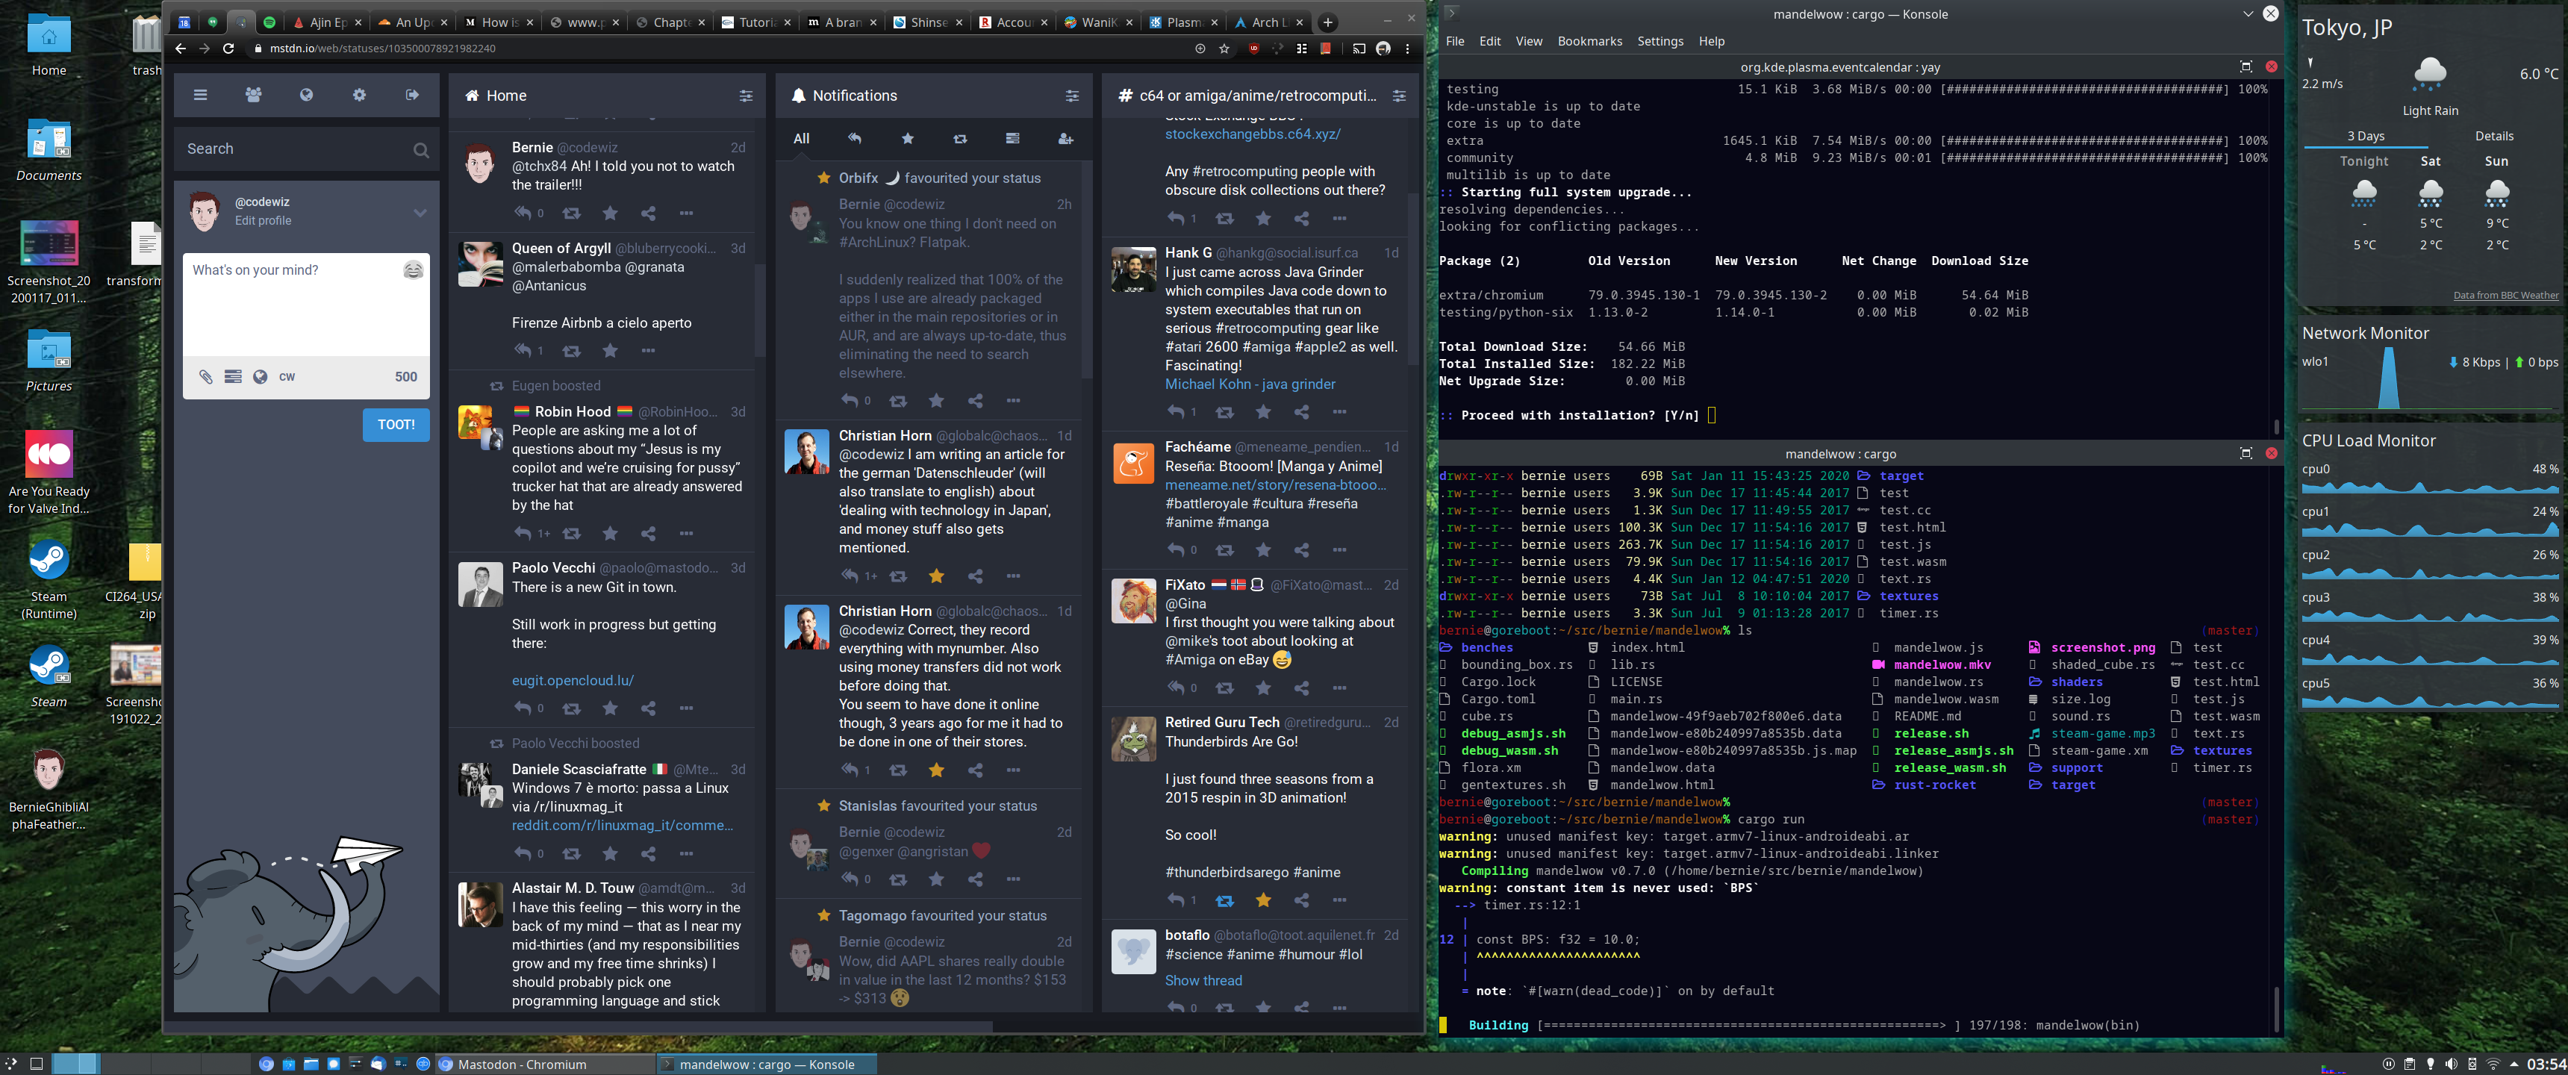Toggle boost on Bernie's trailer reply
This screenshot has width=2568, height=1075.
[x=571, y=214]
